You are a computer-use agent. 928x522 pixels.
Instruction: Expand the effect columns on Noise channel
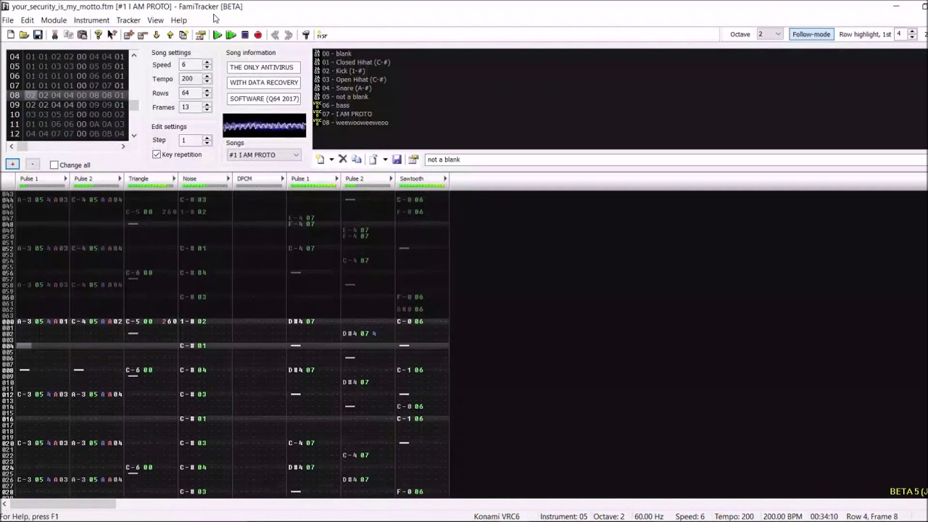coord(228,178)
